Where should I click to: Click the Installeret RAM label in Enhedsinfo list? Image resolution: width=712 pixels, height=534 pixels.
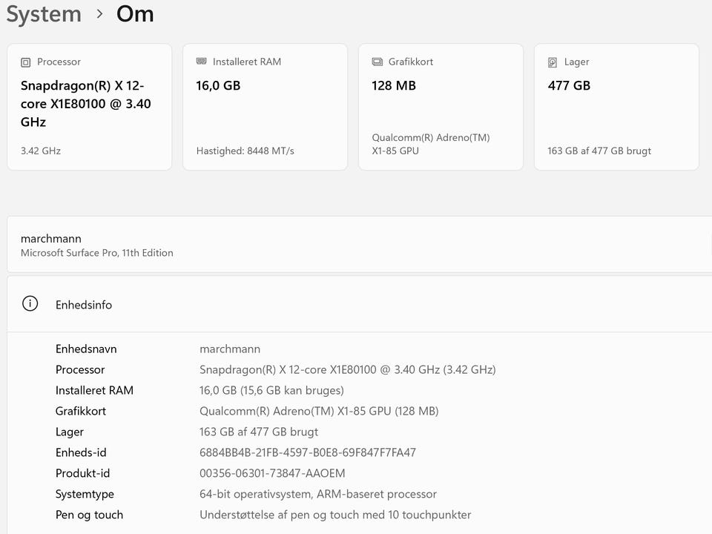point(94,391)
